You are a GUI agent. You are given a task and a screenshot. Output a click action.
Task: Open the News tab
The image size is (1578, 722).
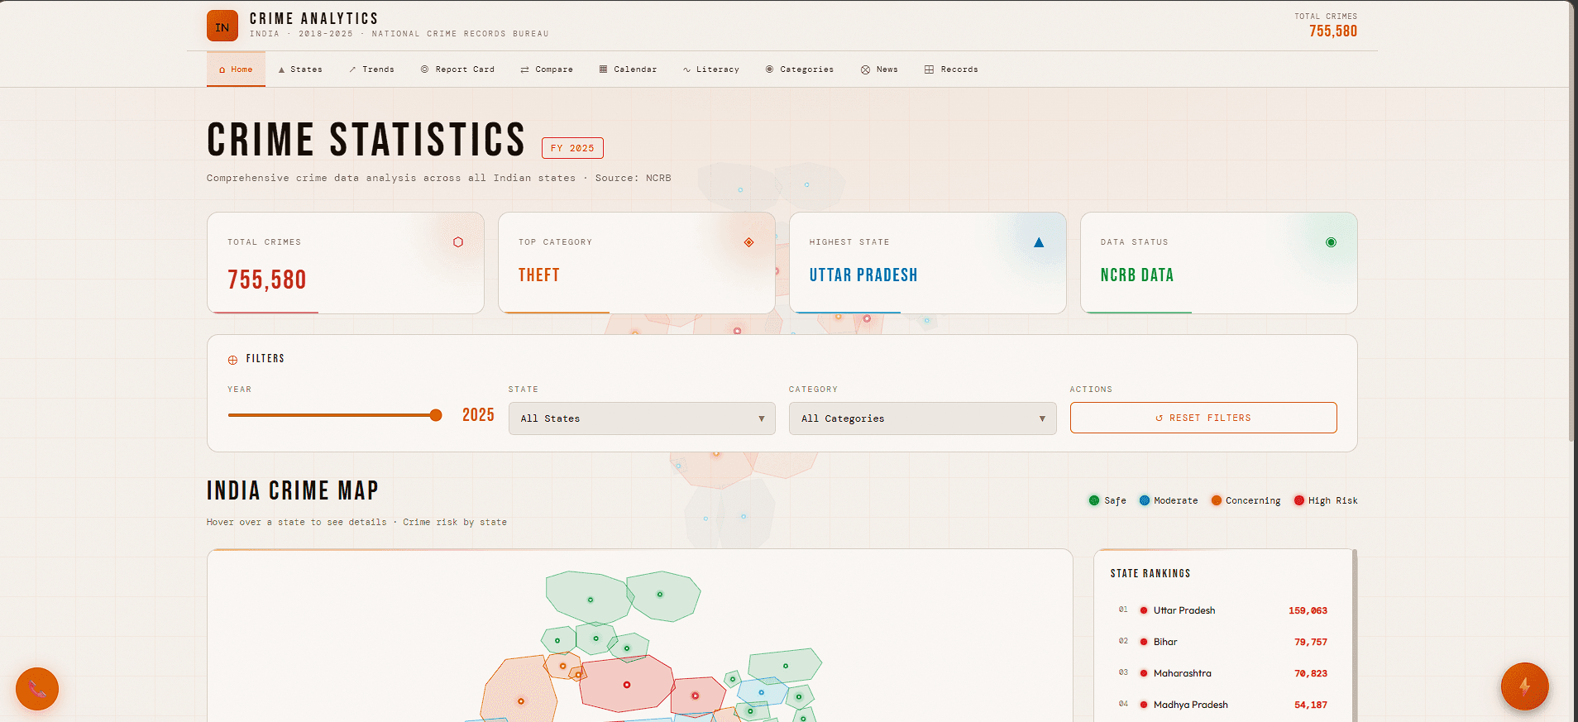(x=879, y=69)
